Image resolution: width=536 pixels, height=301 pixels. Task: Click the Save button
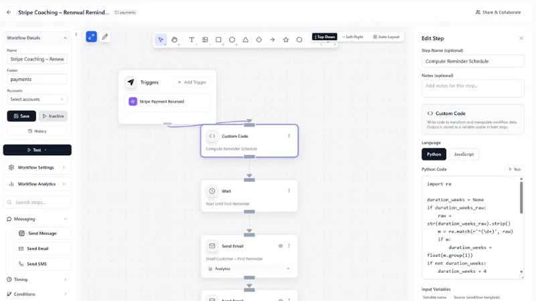21,116
